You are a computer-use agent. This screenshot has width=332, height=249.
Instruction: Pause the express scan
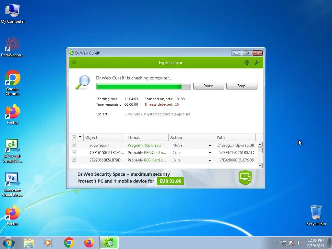pos(208,86)
